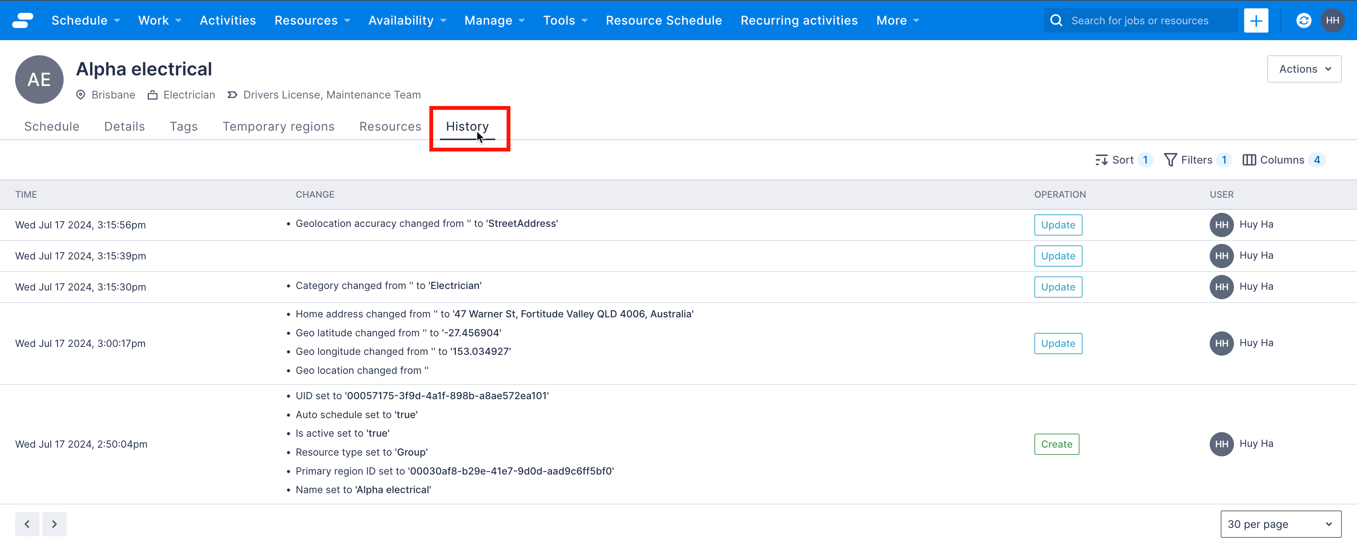Screen dimensions: 1357x559
Task: Click the AE resource avatar
Action: coord(39,80)
